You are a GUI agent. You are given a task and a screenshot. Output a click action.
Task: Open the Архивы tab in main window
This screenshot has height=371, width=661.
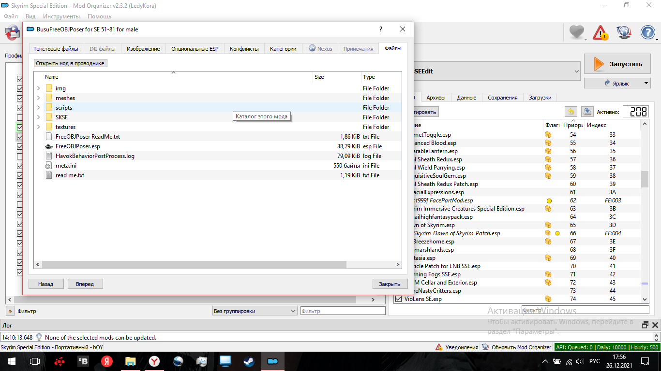click(x=436, y=98)
